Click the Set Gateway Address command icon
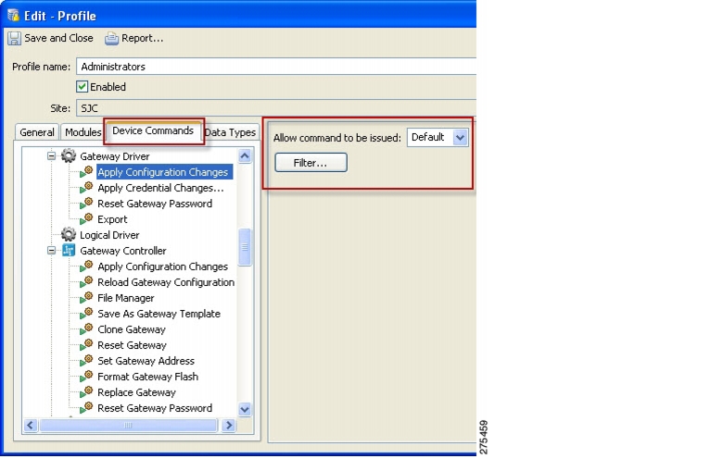The width and height of the screenshot is (723, 471). pos(86,361)
